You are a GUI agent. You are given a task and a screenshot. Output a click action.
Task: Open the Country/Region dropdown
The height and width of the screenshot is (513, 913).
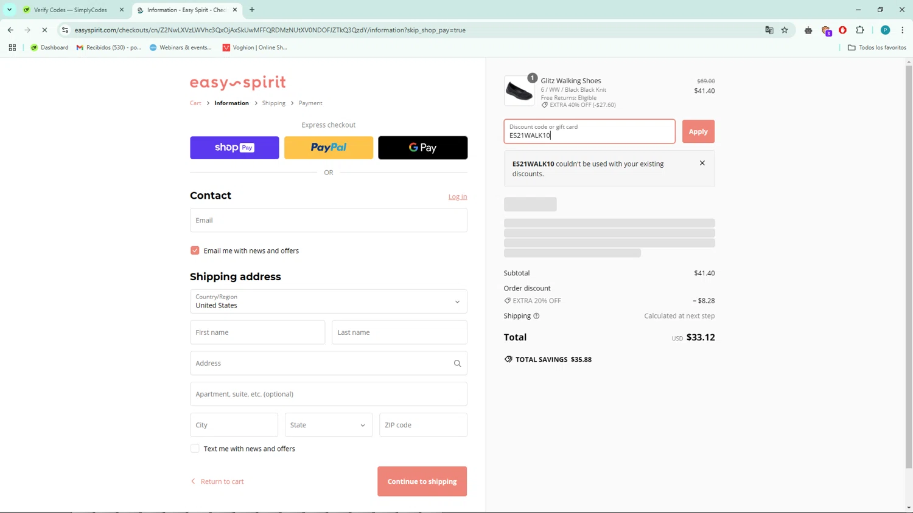coord(329,301)
